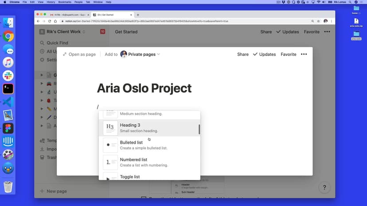Click Favorite in the page modal
Image resolution: width=367 pixels, height=206 pixels.
[288, 54]
